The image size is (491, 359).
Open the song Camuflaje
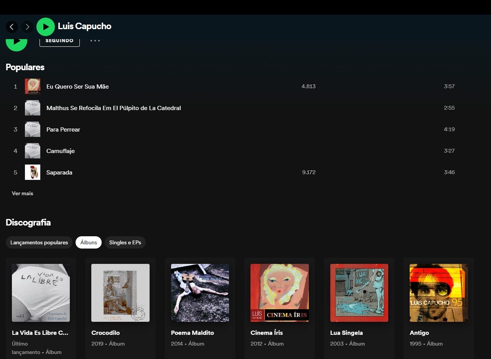click(61, 151)
